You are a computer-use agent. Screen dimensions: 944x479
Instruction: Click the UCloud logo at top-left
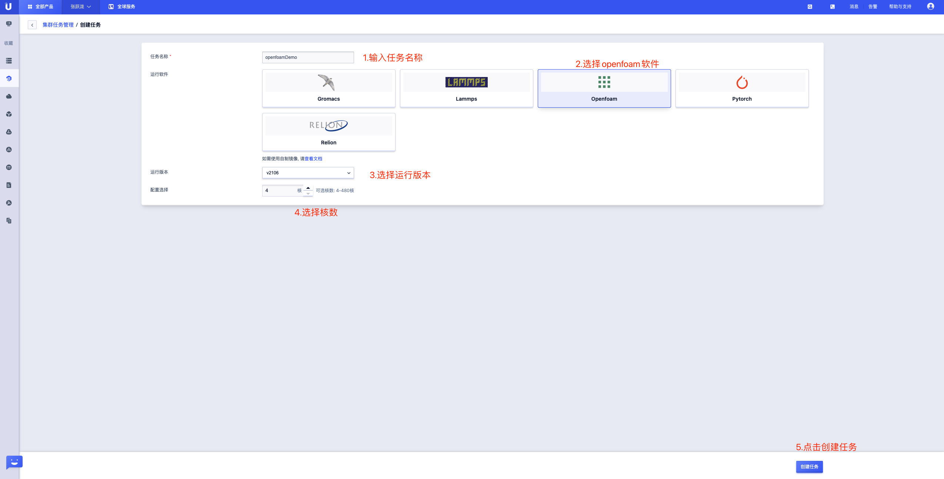click(8, 6)
